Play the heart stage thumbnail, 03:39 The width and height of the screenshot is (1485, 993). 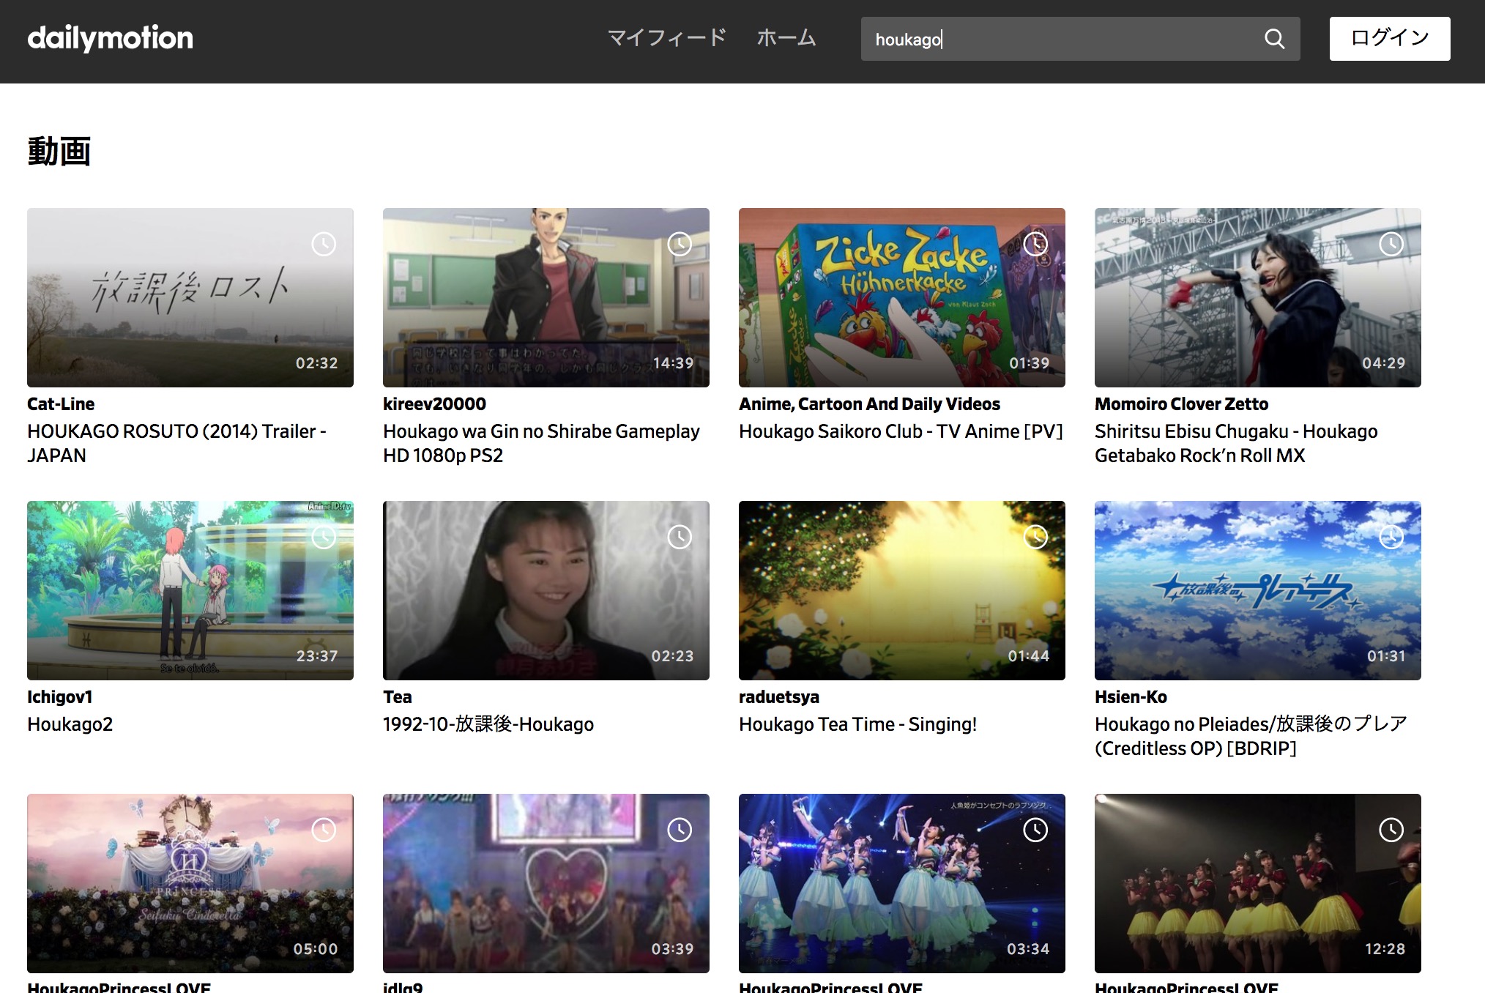point(546,883)
